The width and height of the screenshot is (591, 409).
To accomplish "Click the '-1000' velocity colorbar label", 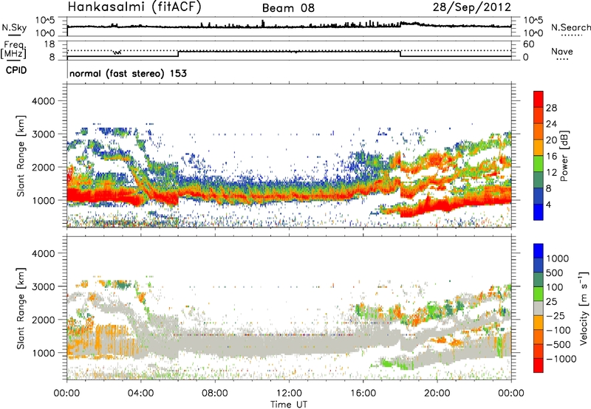I will point(561,359).
